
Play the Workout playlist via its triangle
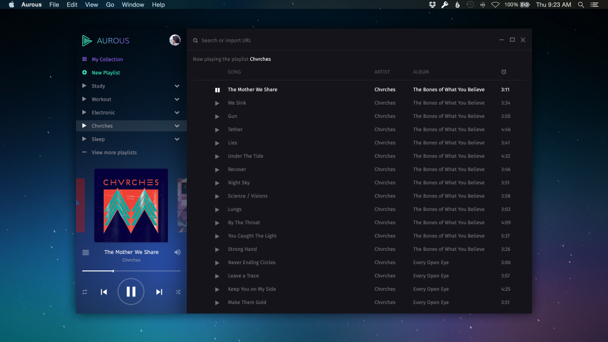(x=84, y=99)
